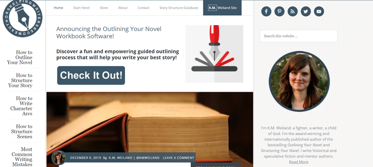The width and height of the screenshot is (373, 167).
Task: Open the Twitter social icon
Action: [306, 11]
